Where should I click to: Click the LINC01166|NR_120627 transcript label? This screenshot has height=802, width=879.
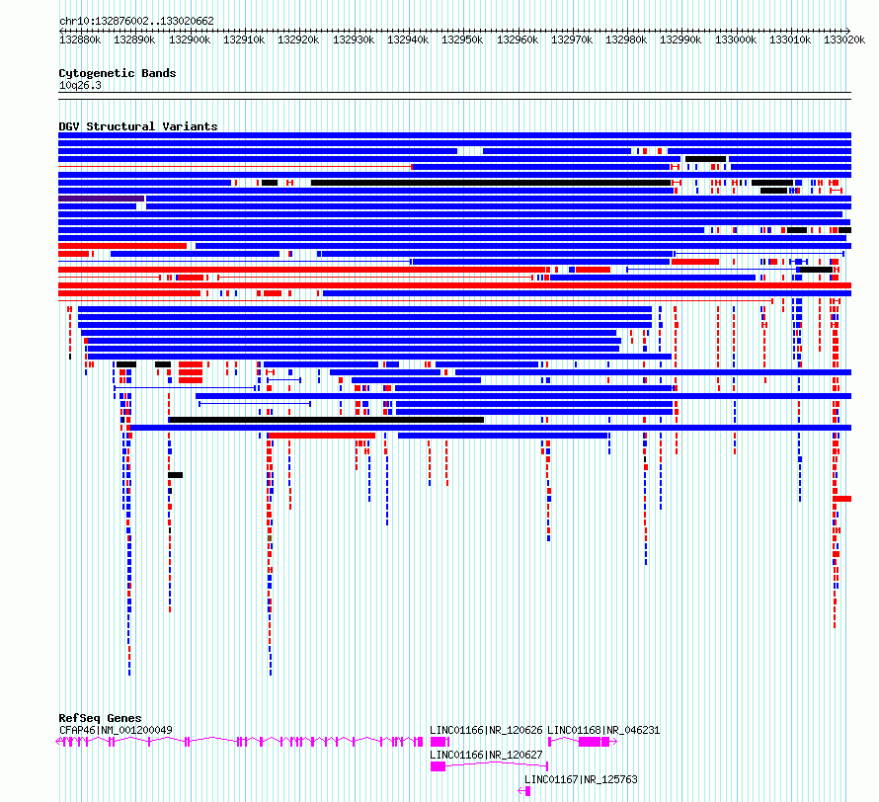pyautogui.click(x=486, y=755)
